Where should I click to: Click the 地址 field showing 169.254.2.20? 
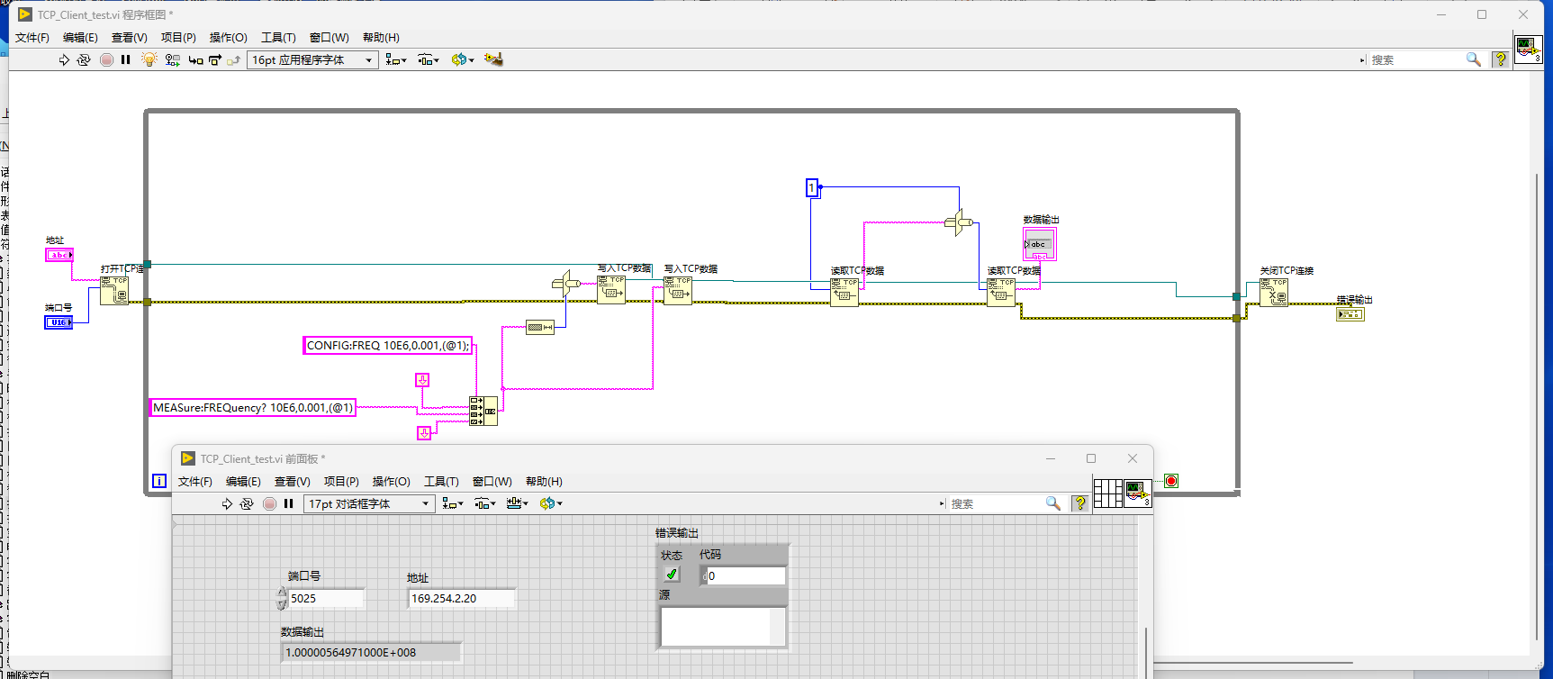462,598
